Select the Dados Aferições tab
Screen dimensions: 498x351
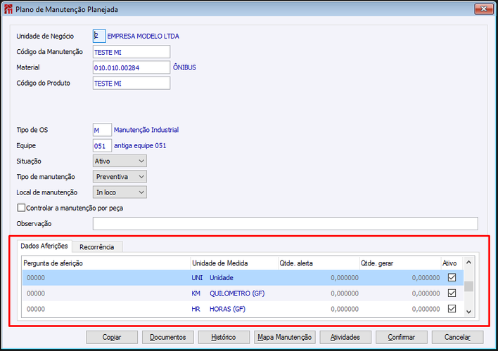(x=44, y=246)
